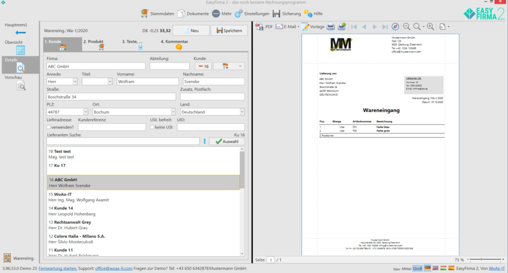Open the WoAx-IT link in status bar
Image resolution: width=508 pixels, height=273 pixels.
click(497, 269)
